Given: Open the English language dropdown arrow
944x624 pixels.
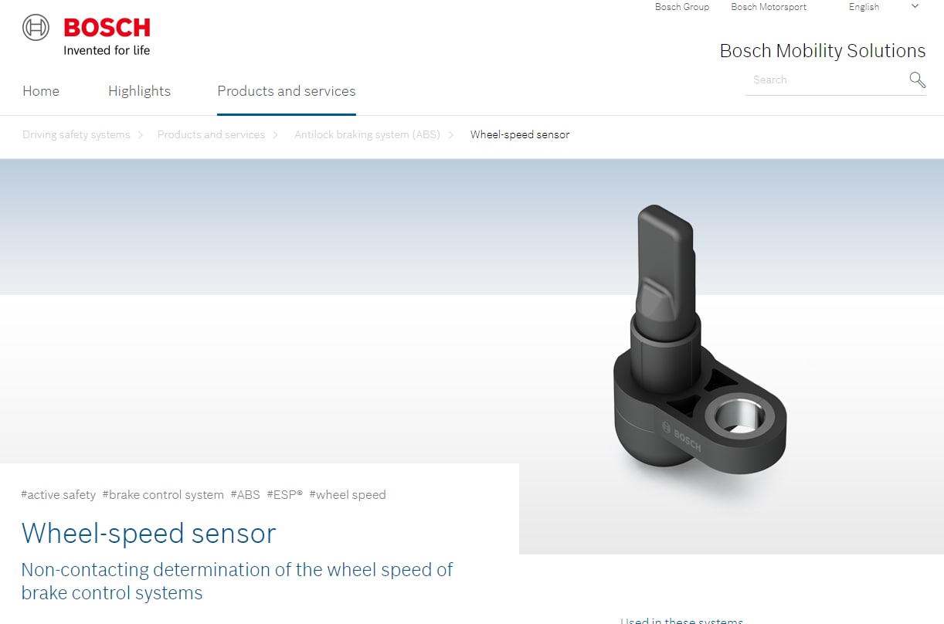Looking at the screenshot, I should coord(915,6).
